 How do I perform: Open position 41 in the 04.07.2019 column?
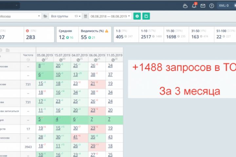[x=76, y=137]
